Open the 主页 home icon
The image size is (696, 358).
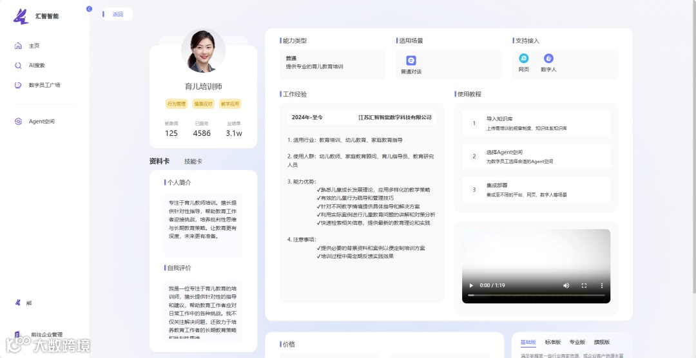(x=18, y=46)
